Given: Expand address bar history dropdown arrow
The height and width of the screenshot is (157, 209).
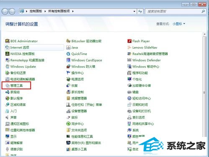Looking at the screenshot, I should 134,11.
